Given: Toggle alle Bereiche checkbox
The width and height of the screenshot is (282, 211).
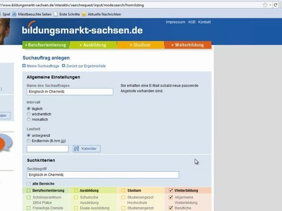Looking at the screenshot, I should click(28, 184).
